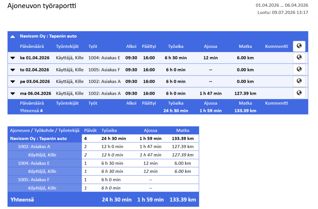Expand the to 02.04.2026 row details
This screenshot has height=209, width=318.
pyautogui.click(x=12, y=70)
